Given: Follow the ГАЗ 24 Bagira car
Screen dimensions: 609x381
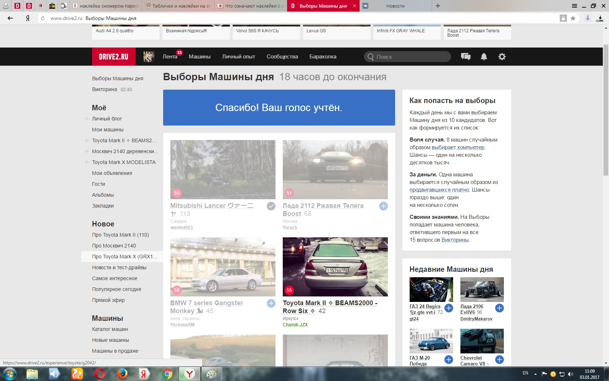Looking at the screenshot, I should click(x=449, y=308).
